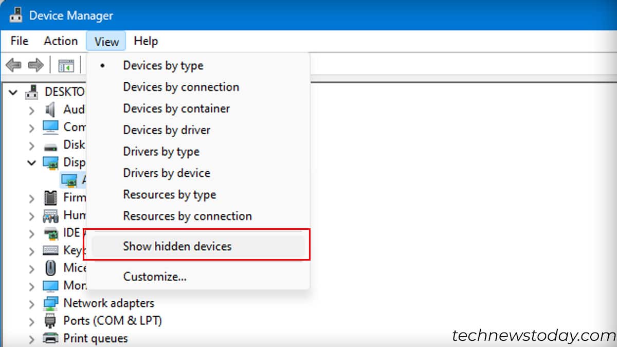Expand the IDE controllers chevron

(x=32, y=233)
